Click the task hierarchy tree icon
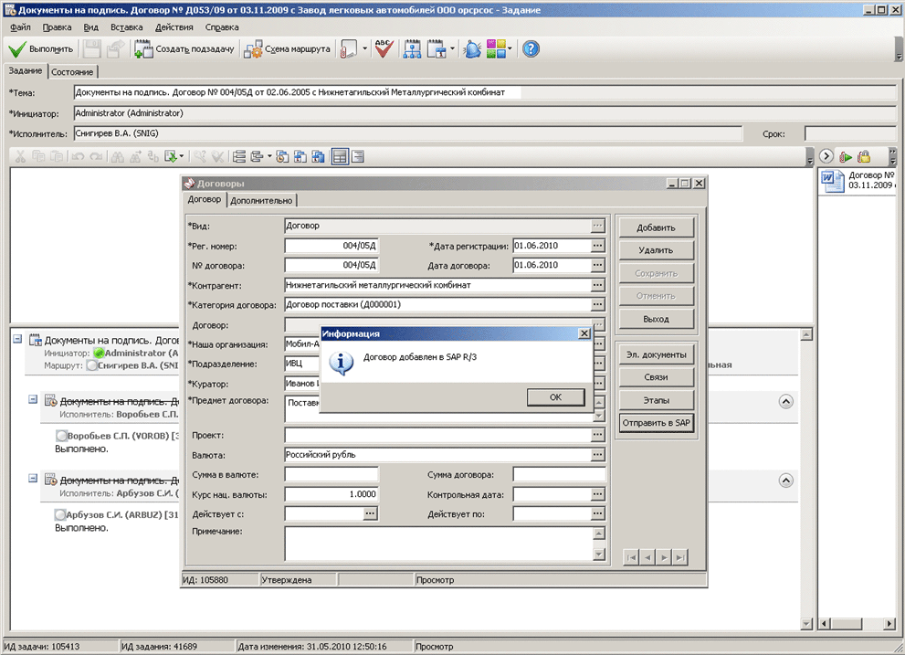This screenshot has height=655, width=905. (412, 49)
